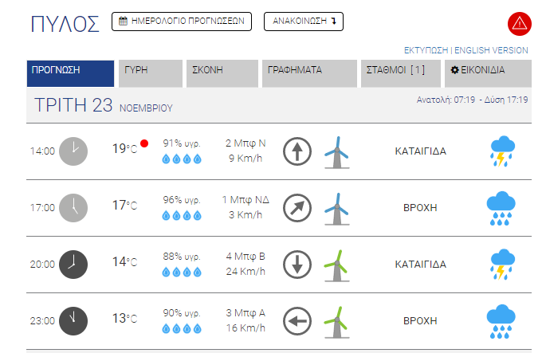Screen dimensions: 546x353
Task: Click the left-pointing wind arrow in the 23:00 row
Action: 297,321
